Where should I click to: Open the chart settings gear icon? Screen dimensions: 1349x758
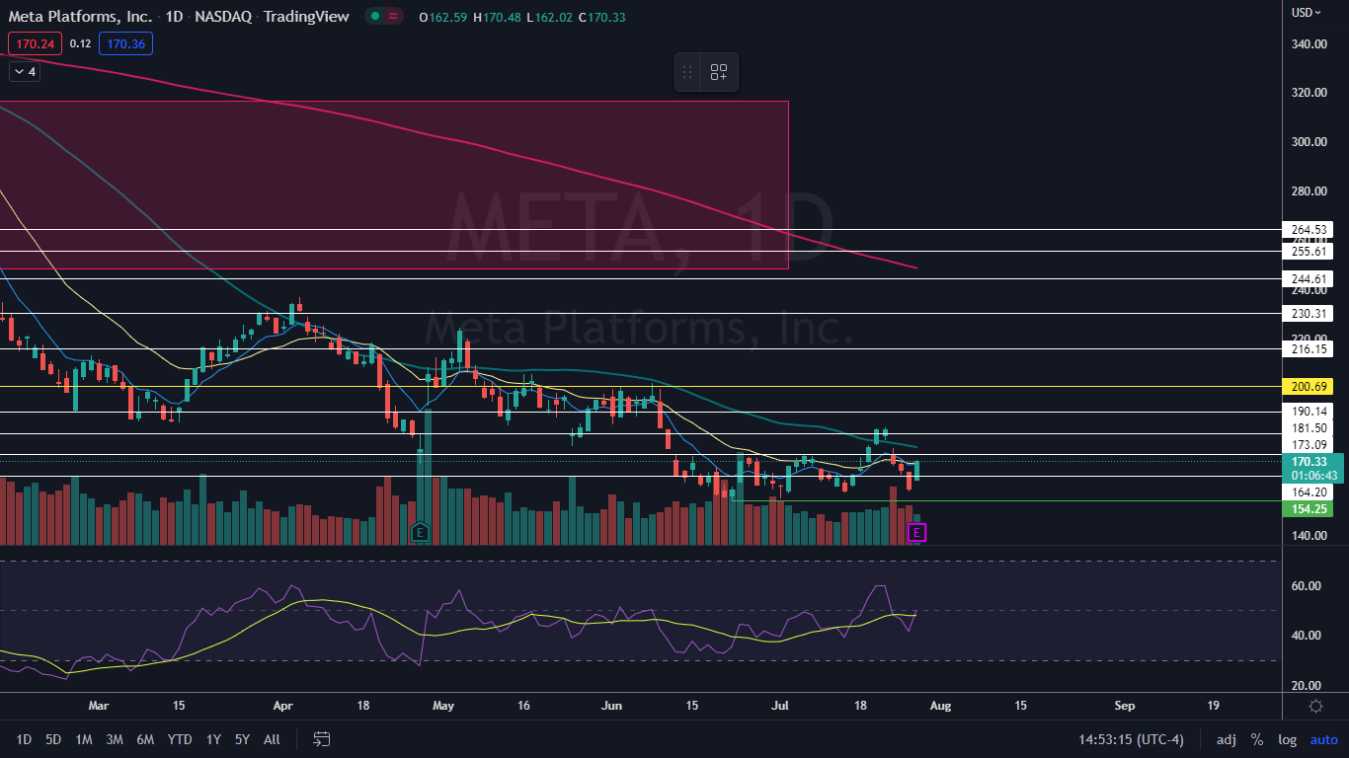(1315, 707)
